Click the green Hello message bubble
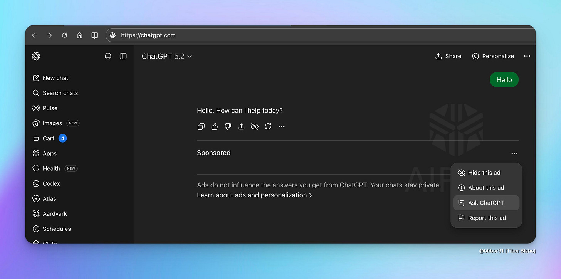The image size is (561, 279). point(504,80)
